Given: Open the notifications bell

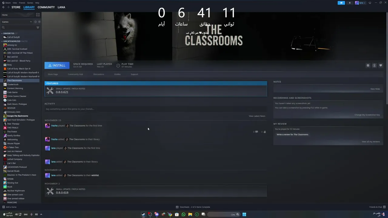Looking at the screenshot, I should point(350,3).
